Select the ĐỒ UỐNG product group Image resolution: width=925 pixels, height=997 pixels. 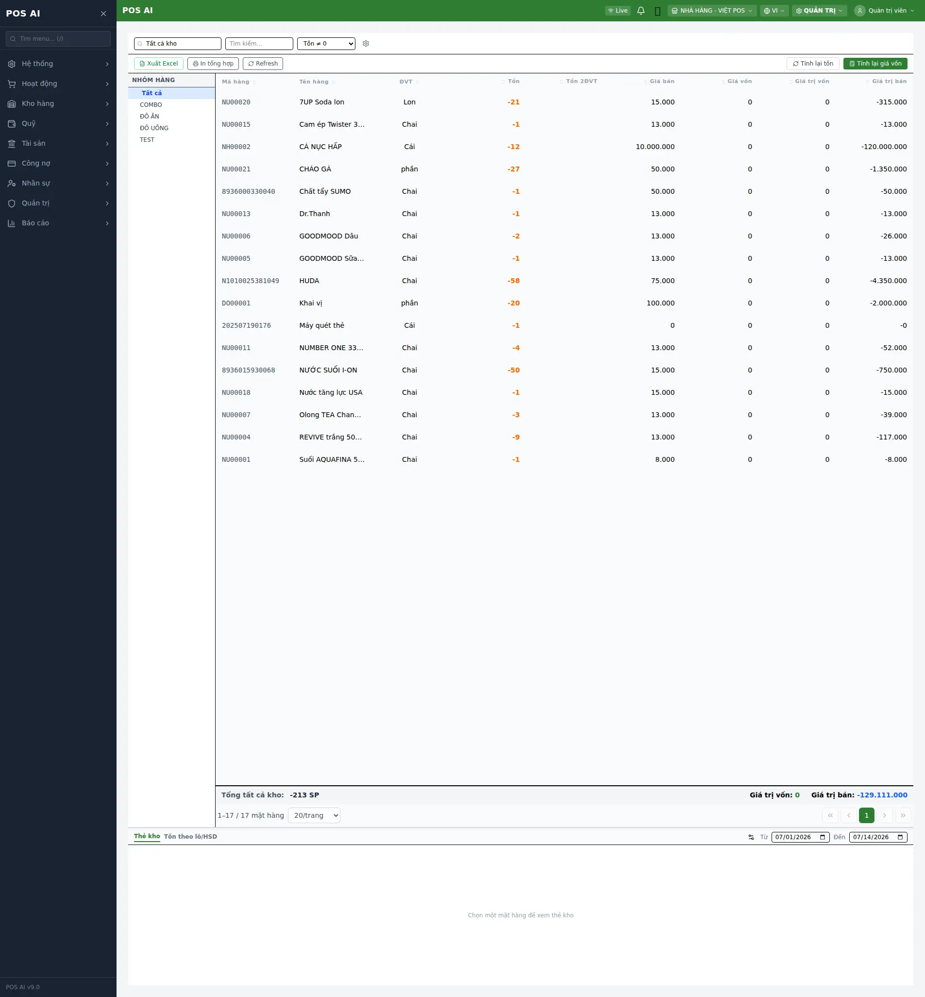tap(154, 128)
